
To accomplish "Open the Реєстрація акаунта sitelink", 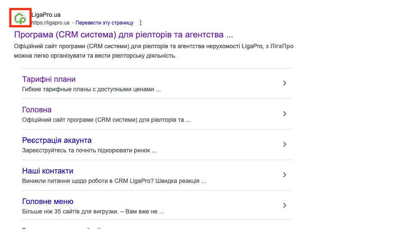I will pyautogui.click(x=57, y=140).
